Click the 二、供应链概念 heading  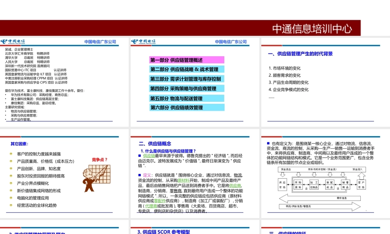[x=155, y=144]
